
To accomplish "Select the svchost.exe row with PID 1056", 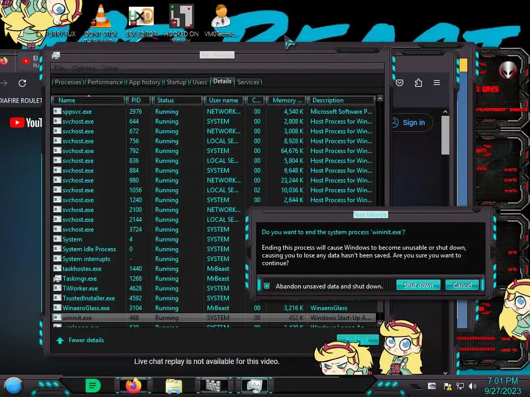I will click(214, 190).
